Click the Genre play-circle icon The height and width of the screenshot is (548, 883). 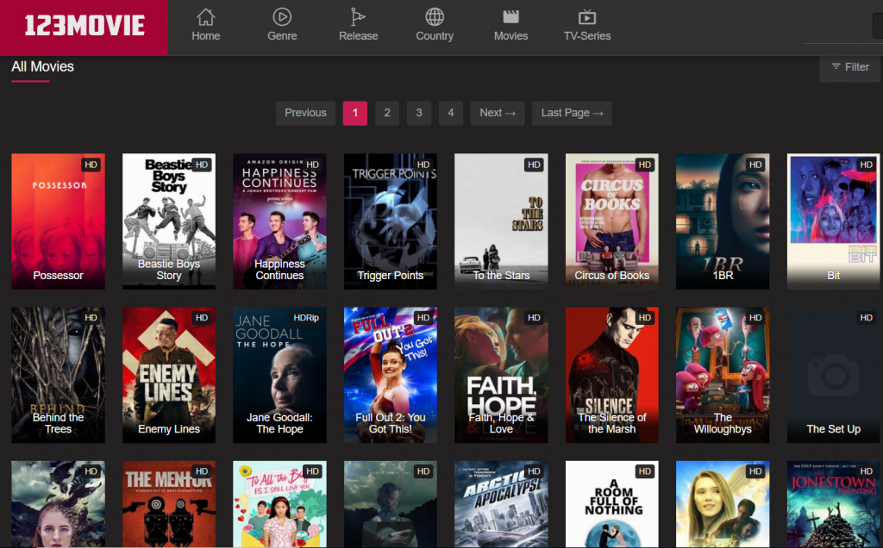pos(282,17)
